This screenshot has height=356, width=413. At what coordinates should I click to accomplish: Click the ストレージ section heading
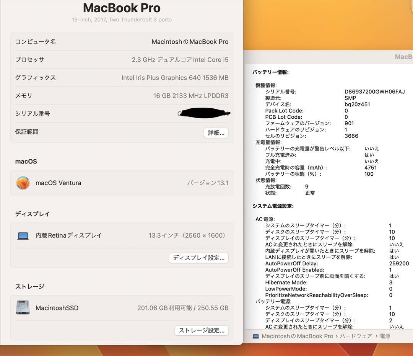(x=30, y=286)
